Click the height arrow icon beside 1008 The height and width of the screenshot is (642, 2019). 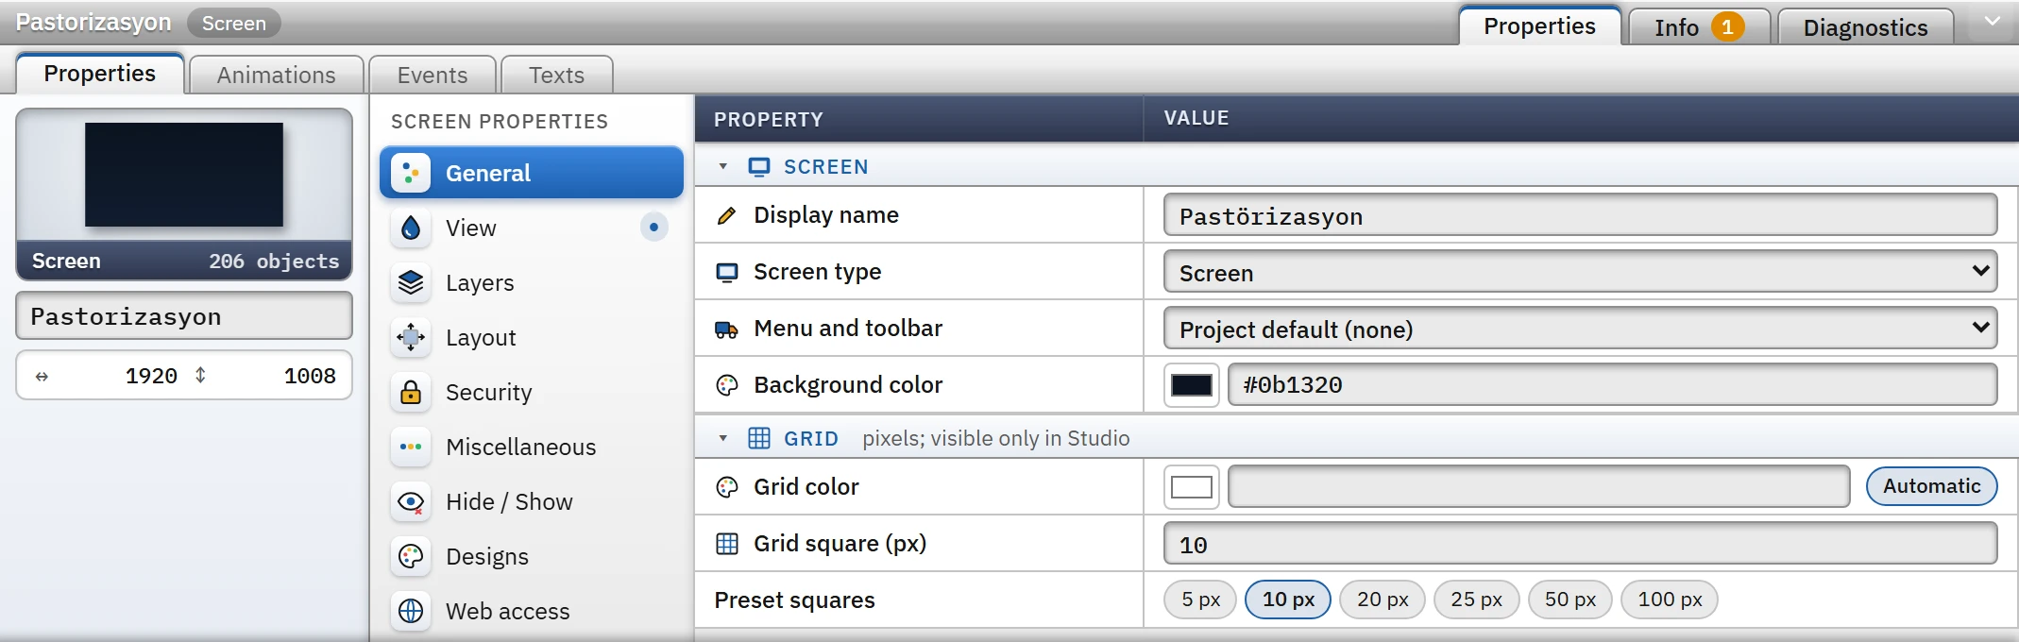tap(200, 375)
